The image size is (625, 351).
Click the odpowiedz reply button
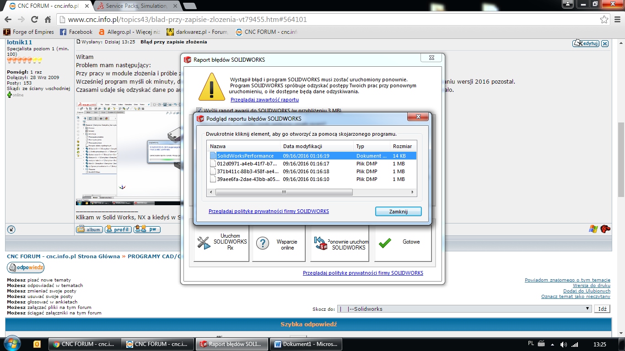pyautogui.click(x=26, y=267)
